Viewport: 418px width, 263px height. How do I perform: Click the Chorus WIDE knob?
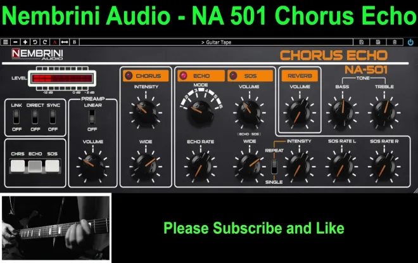146,167
